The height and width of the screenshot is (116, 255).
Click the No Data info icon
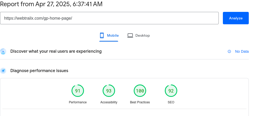(229, 51)
